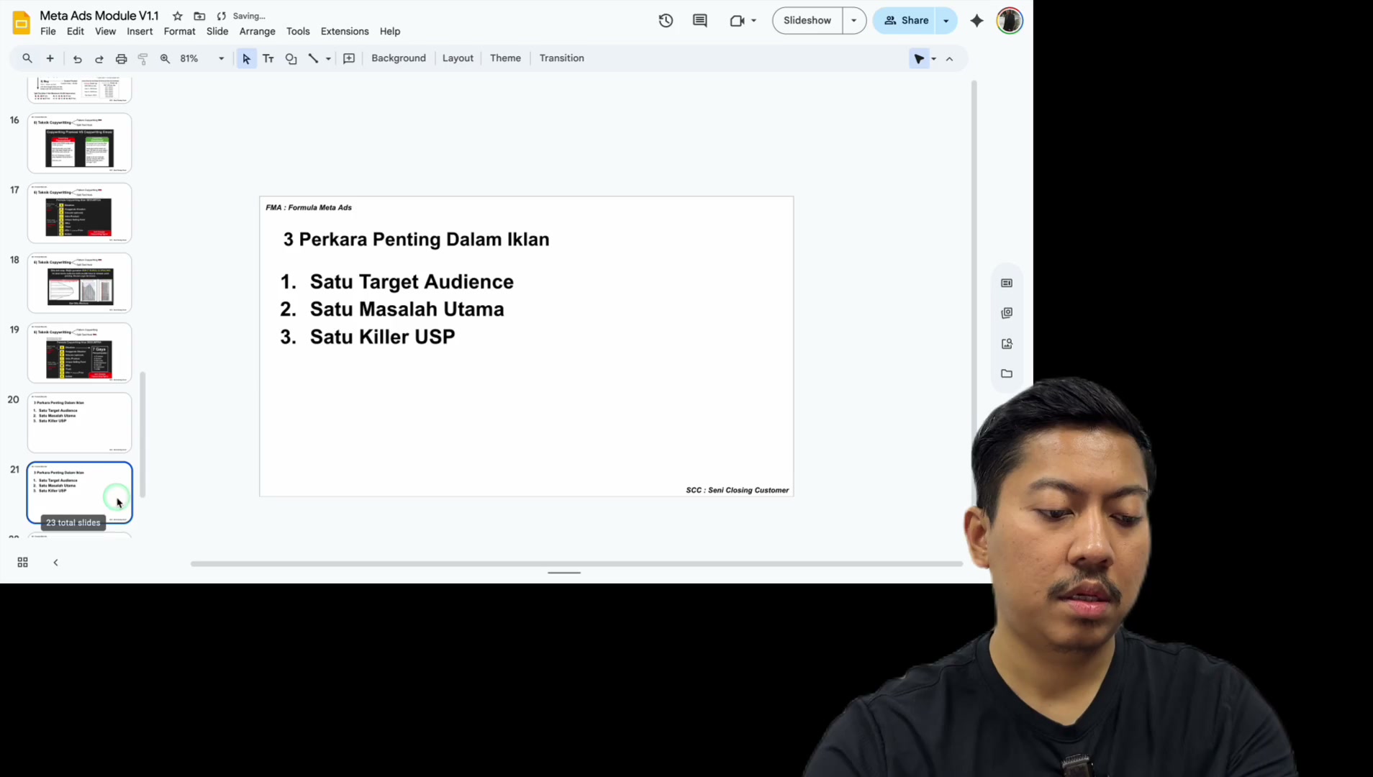Add a comment from toolbar
The image size is (1373, 777).
pos(349,58)
